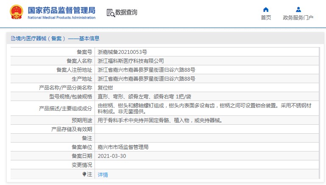
Task: Click the lightbulb icon beside 注
Action: click(x=84, y=174)
